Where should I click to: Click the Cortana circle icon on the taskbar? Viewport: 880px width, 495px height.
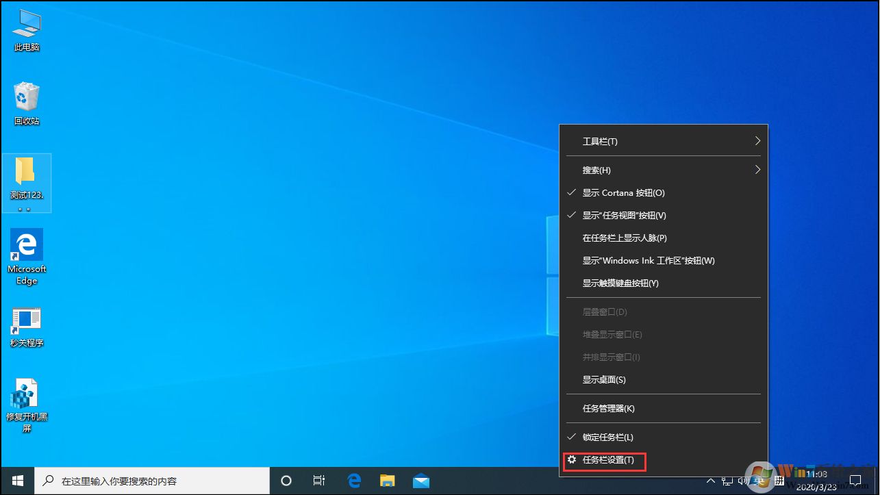pyautogui.click(x=286, y=481)
